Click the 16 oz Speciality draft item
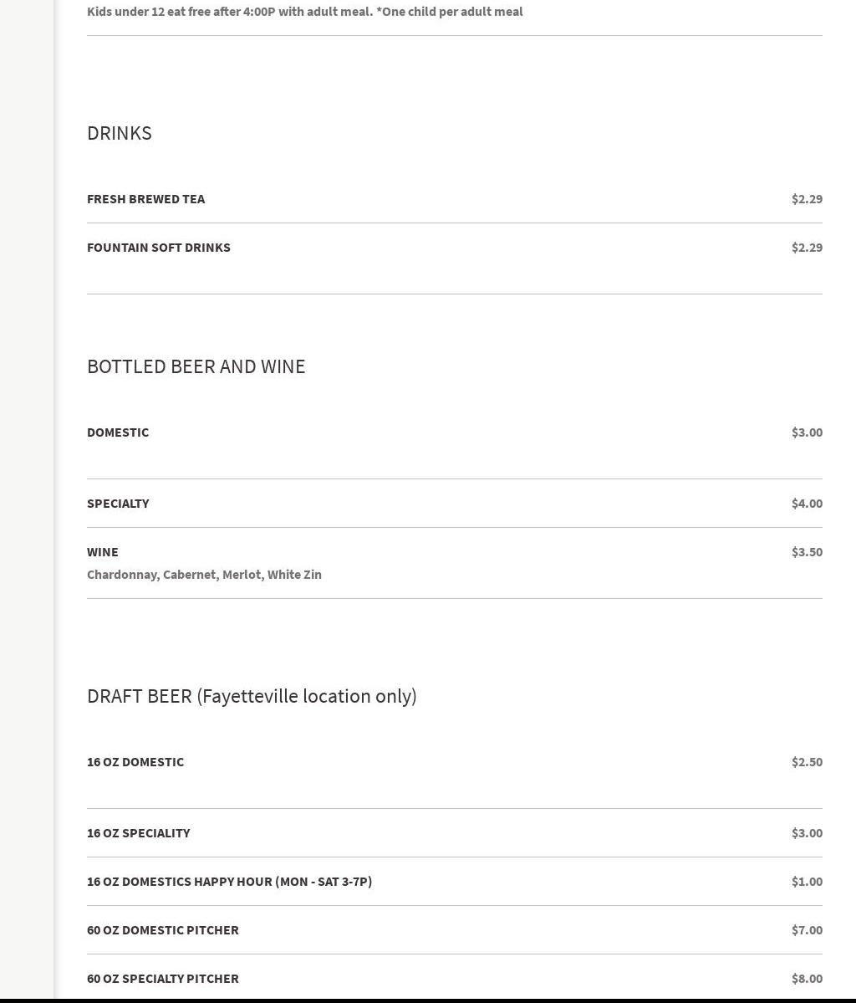 pos(139,833)
